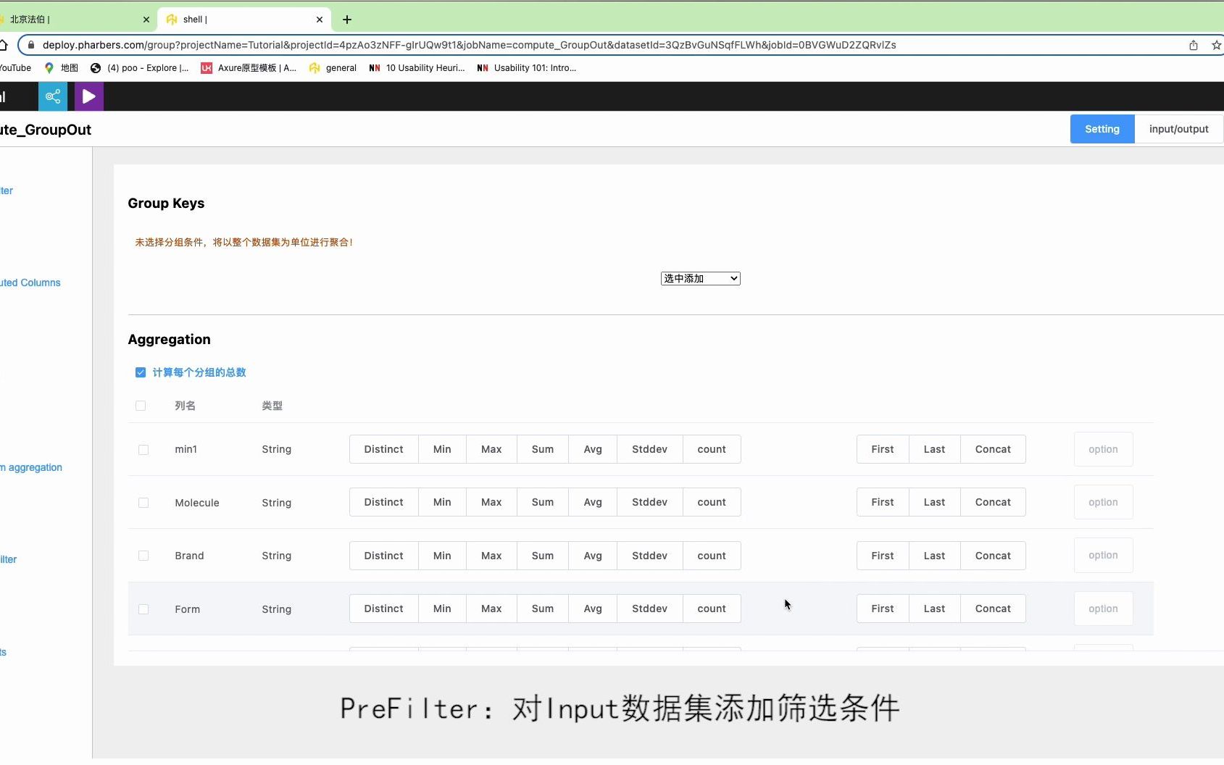Open the share/flow graph icon in the toolbar

[x=53, y=96]
